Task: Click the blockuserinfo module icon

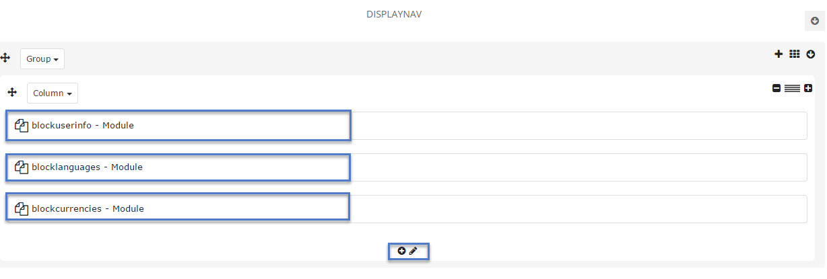Action: [x=21, y=125]
